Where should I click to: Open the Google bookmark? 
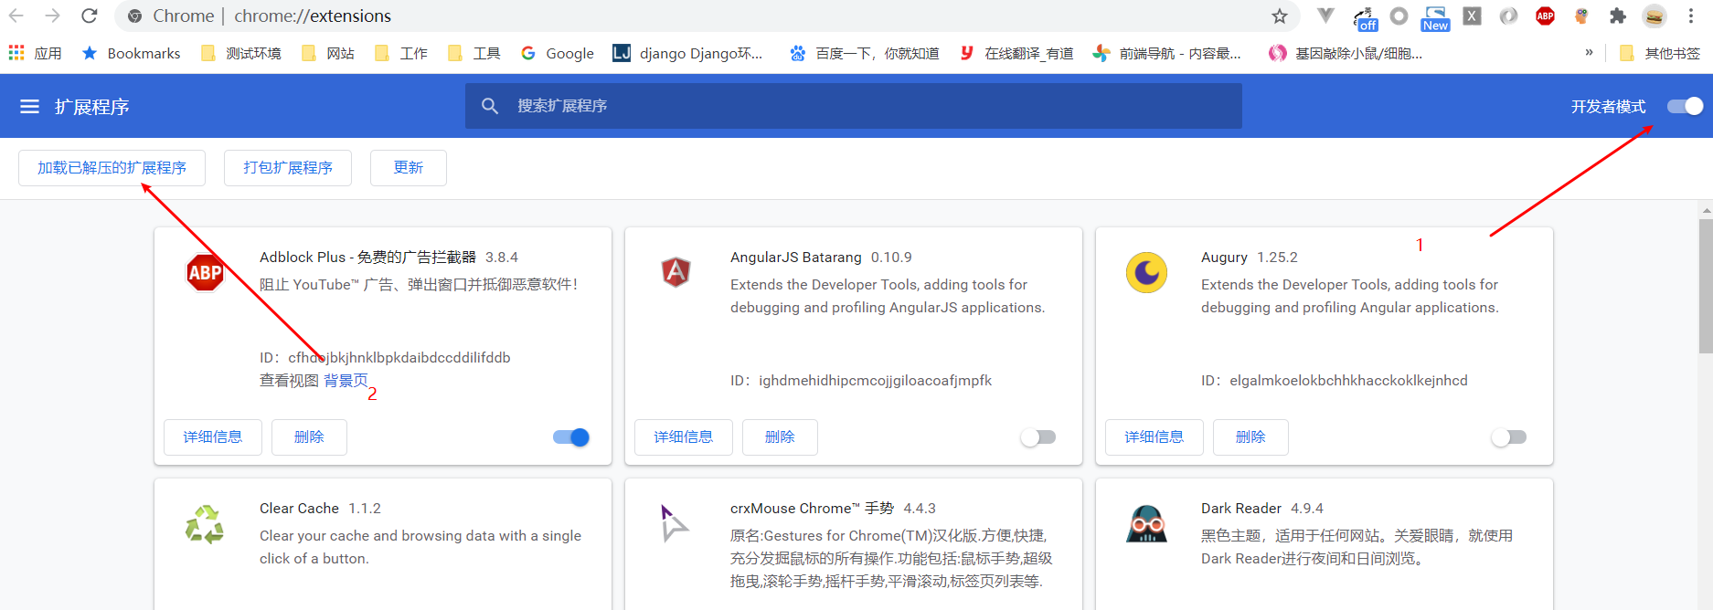[x=557, y=53]
